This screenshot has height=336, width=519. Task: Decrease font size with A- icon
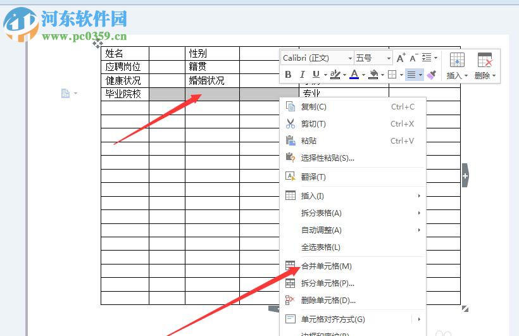coord(414,58)
